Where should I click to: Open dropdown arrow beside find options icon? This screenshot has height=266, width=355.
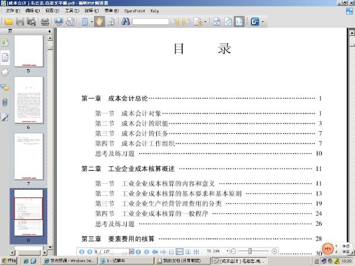coord(205,22)
